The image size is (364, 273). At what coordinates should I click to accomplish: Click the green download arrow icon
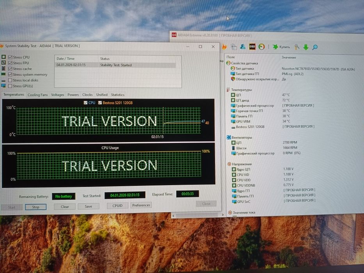click(x=306, y=47)
